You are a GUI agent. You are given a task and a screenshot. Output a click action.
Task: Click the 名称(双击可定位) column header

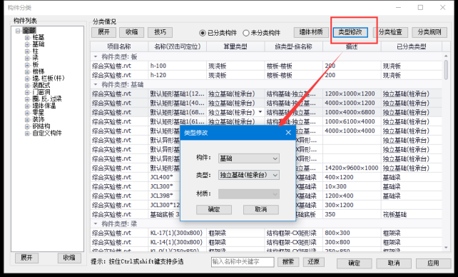point(178,46)
